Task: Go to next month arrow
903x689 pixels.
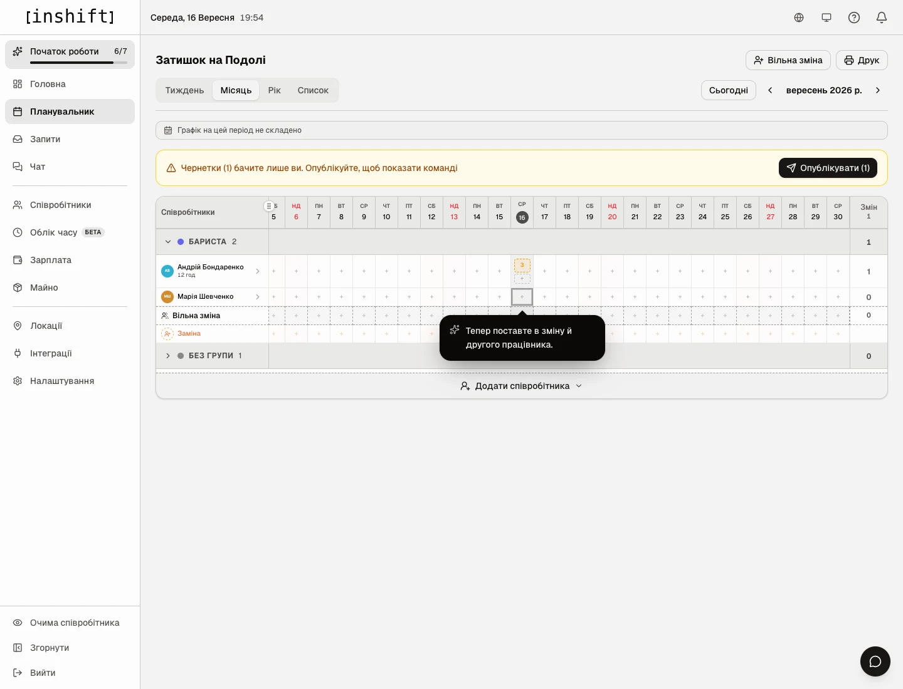Action: tap(878, 90)
